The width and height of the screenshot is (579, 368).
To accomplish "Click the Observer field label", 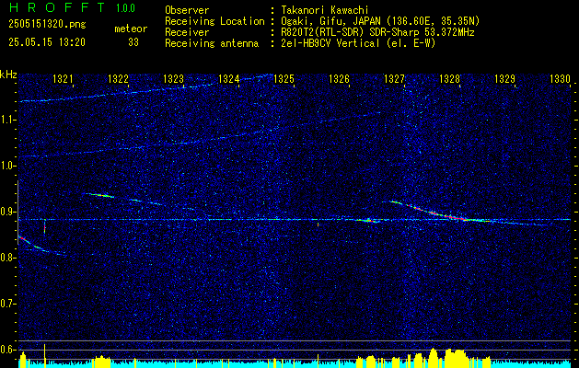I will click(187, 10).
